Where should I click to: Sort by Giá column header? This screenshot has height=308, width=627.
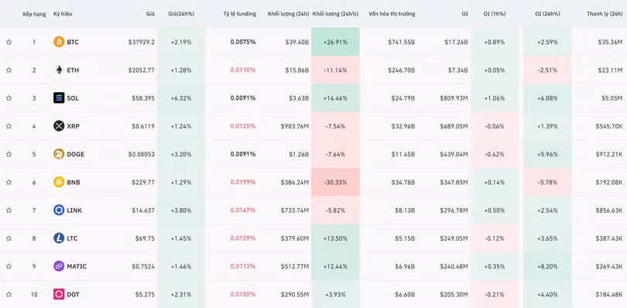point(150,14)
